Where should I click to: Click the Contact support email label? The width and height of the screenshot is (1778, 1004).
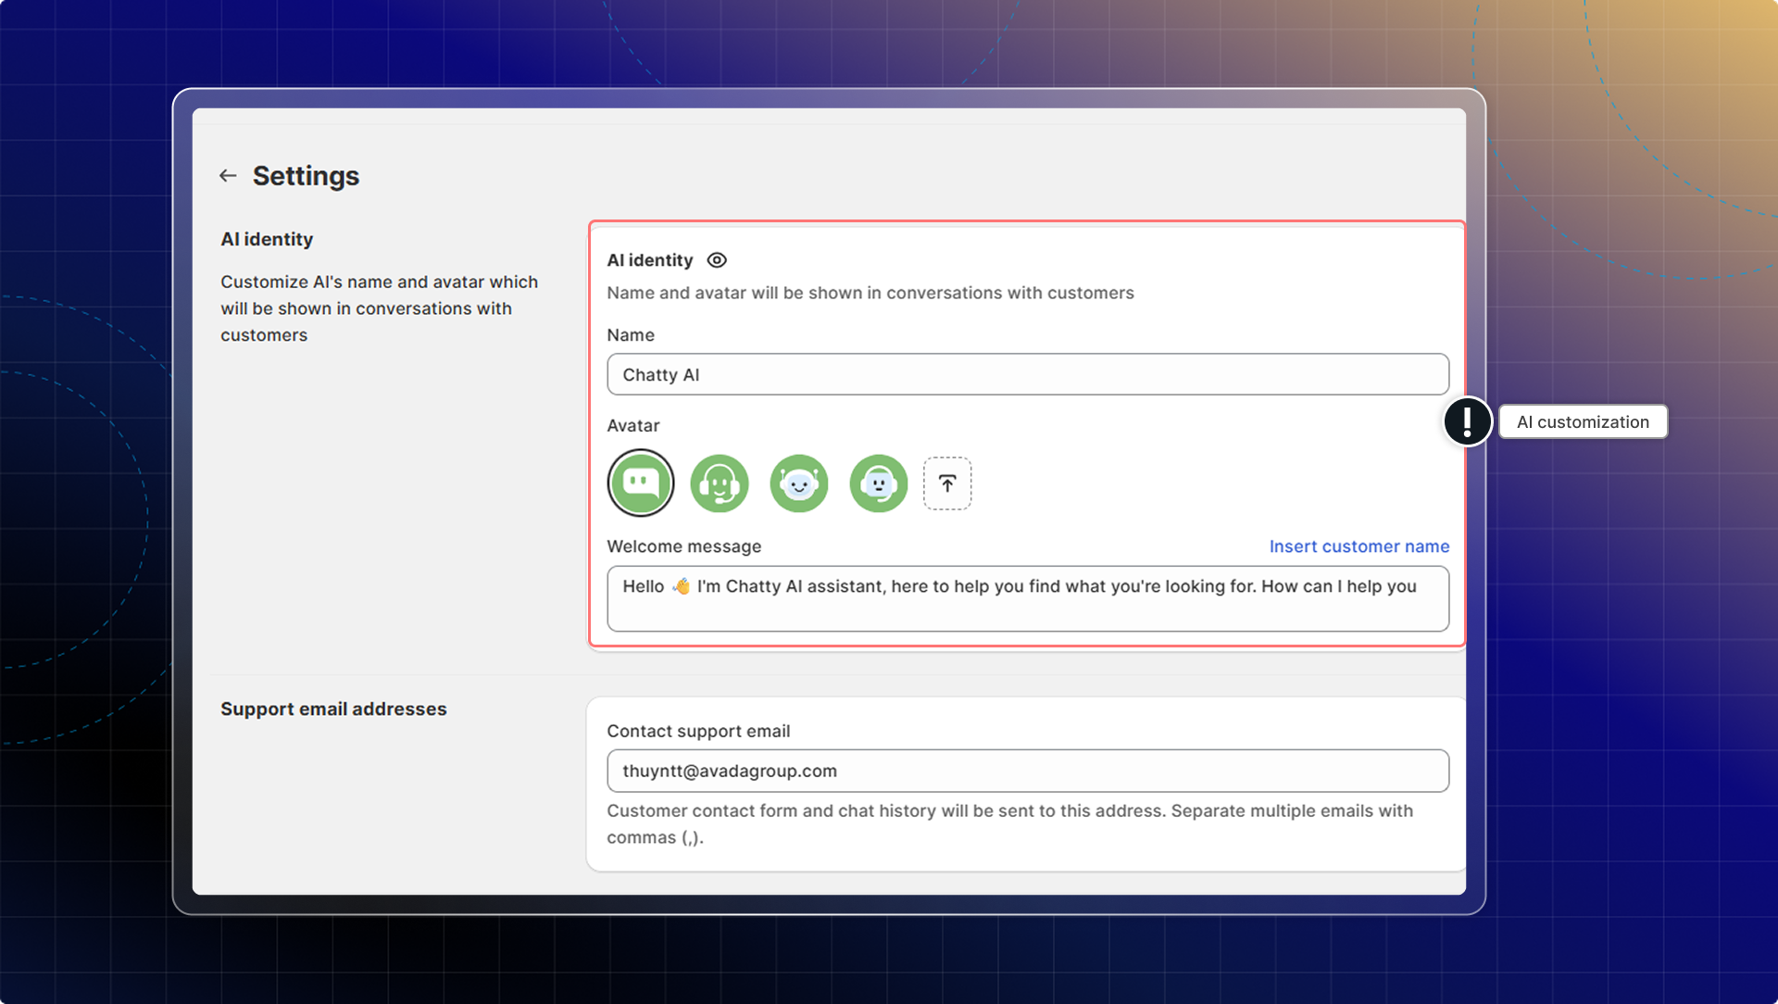(698, 731)
